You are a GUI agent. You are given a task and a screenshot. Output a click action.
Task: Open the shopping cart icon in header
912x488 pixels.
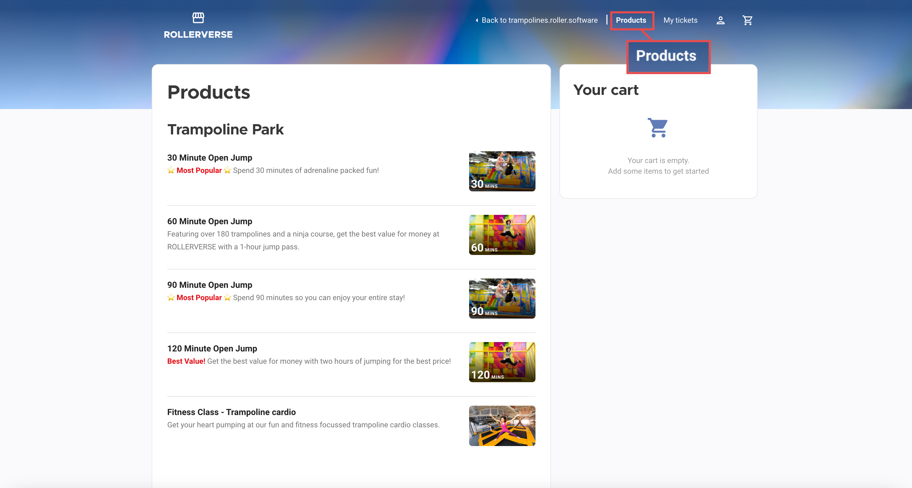point(747,21)
